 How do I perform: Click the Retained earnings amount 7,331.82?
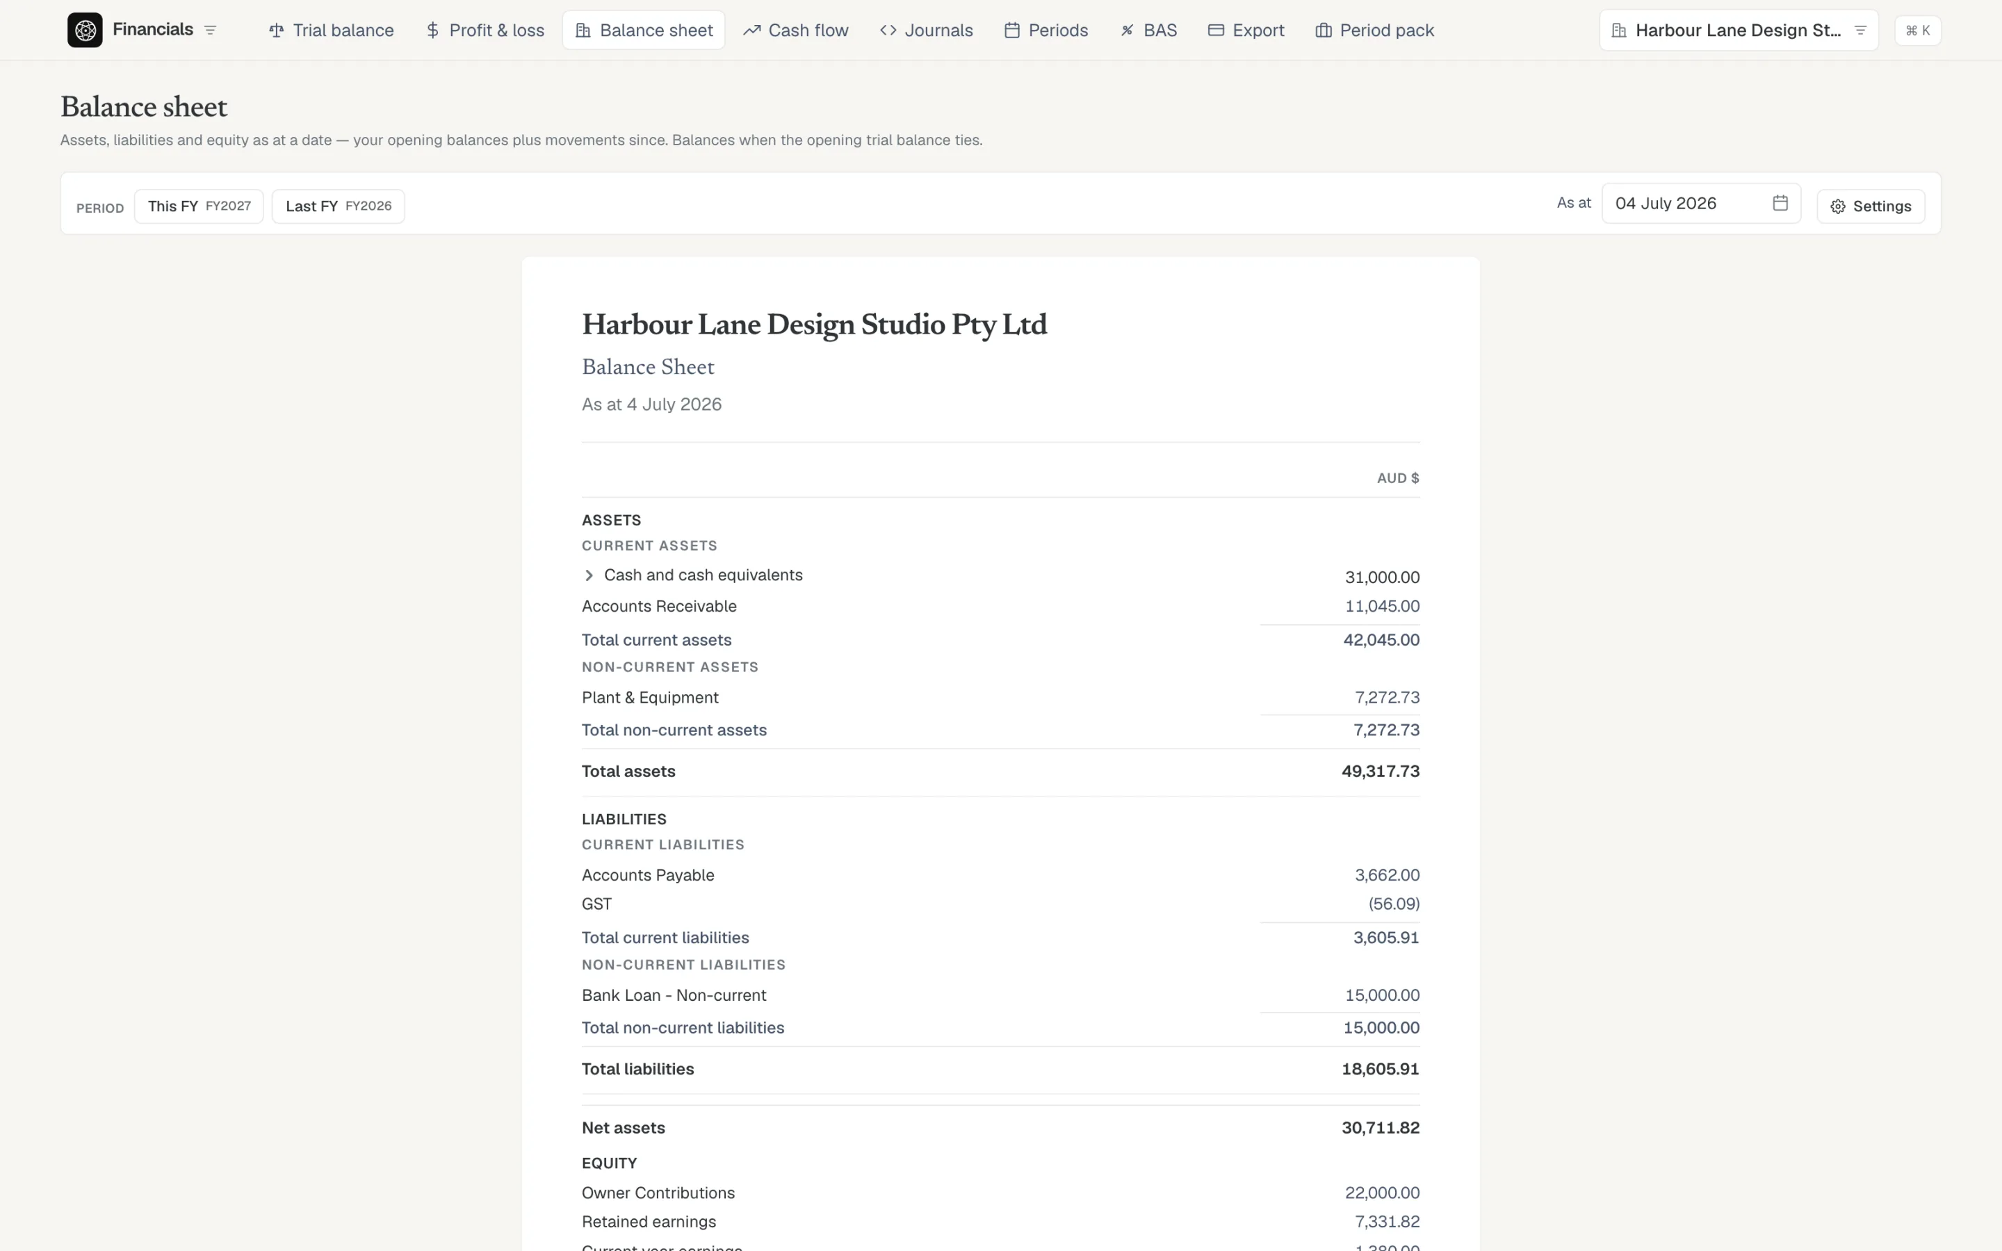(1387, 1222)
